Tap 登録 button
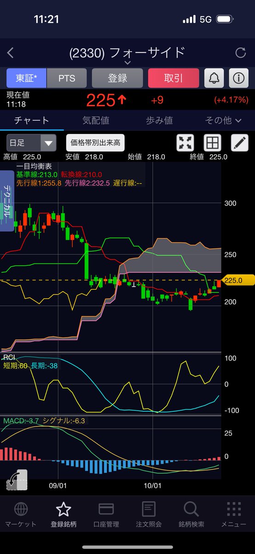The width and height of the screenshot is (255, 554). click(117, 78)
